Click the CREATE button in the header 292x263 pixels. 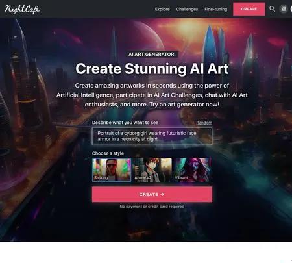249,9
